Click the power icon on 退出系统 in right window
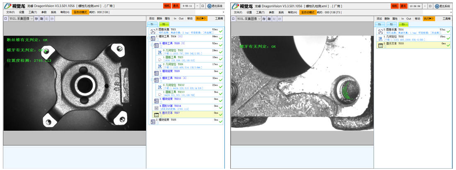Screen dimensions: 456x170 pyautogui.click(x=437, y=6)
